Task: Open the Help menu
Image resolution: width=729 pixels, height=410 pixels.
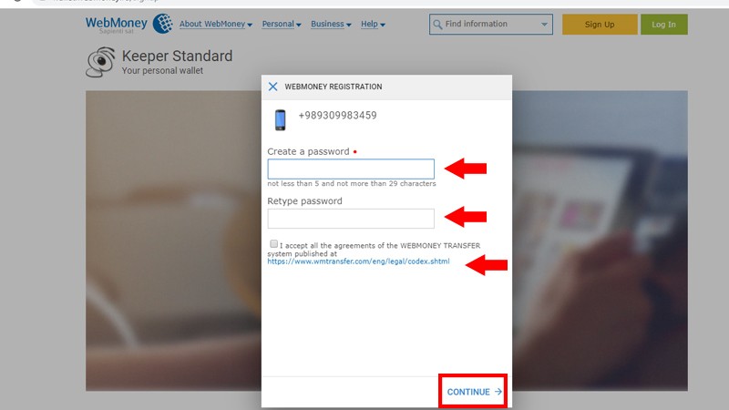Action: [x=373, y=25]
